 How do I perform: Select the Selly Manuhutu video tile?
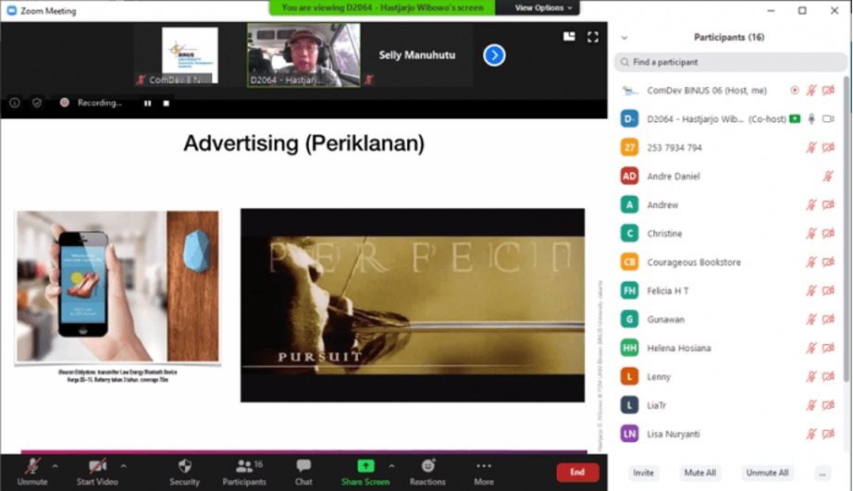(x=417, y=55)
